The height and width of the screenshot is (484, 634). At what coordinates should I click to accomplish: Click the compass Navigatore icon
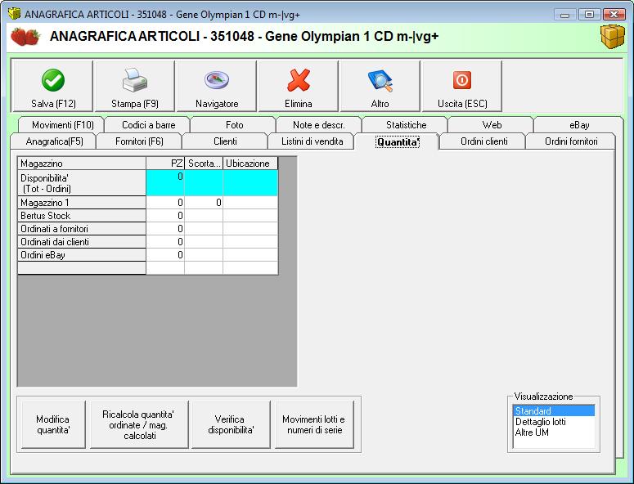[217, 80]
